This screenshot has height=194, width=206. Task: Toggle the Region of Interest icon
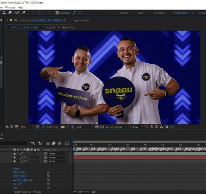(42, 127)
